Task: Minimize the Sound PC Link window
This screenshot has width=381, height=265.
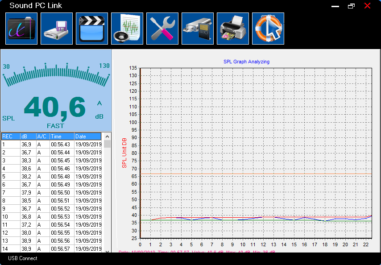Action: click(335, 6)
